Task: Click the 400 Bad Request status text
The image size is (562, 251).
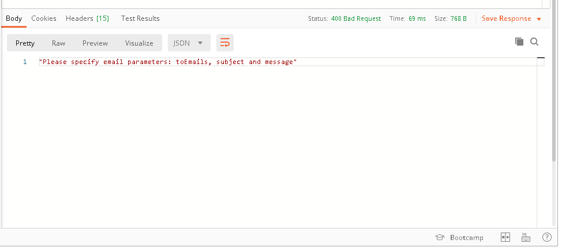Action: pyautogui.click(x=356, y=18)
